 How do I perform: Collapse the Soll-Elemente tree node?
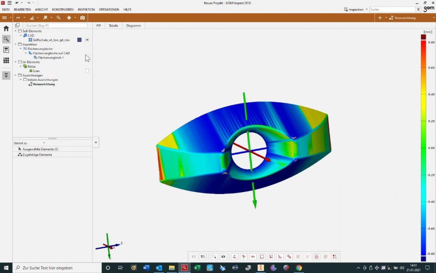coord(16,31)
